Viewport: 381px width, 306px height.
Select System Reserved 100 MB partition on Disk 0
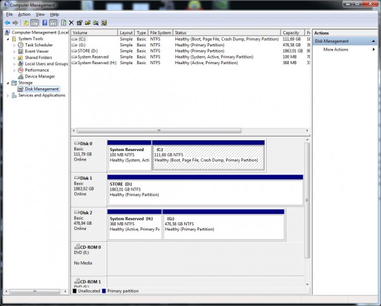(x=130, y=155)
